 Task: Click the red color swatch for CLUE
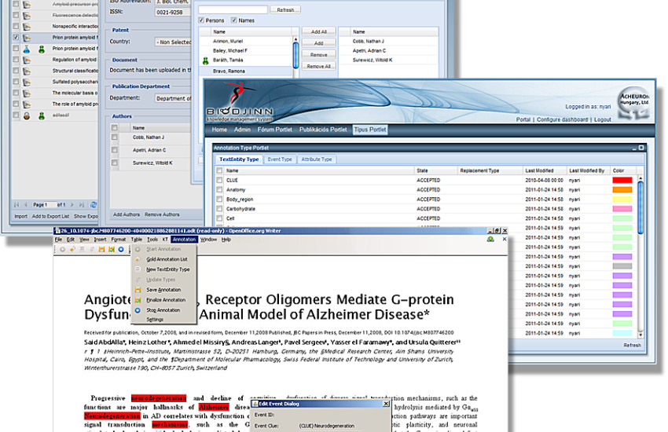pos(622,180)
